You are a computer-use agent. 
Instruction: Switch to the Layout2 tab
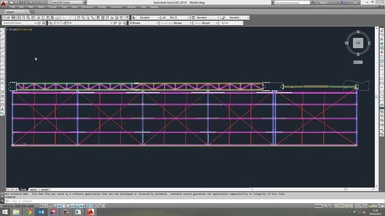click(x=45, y=190)
